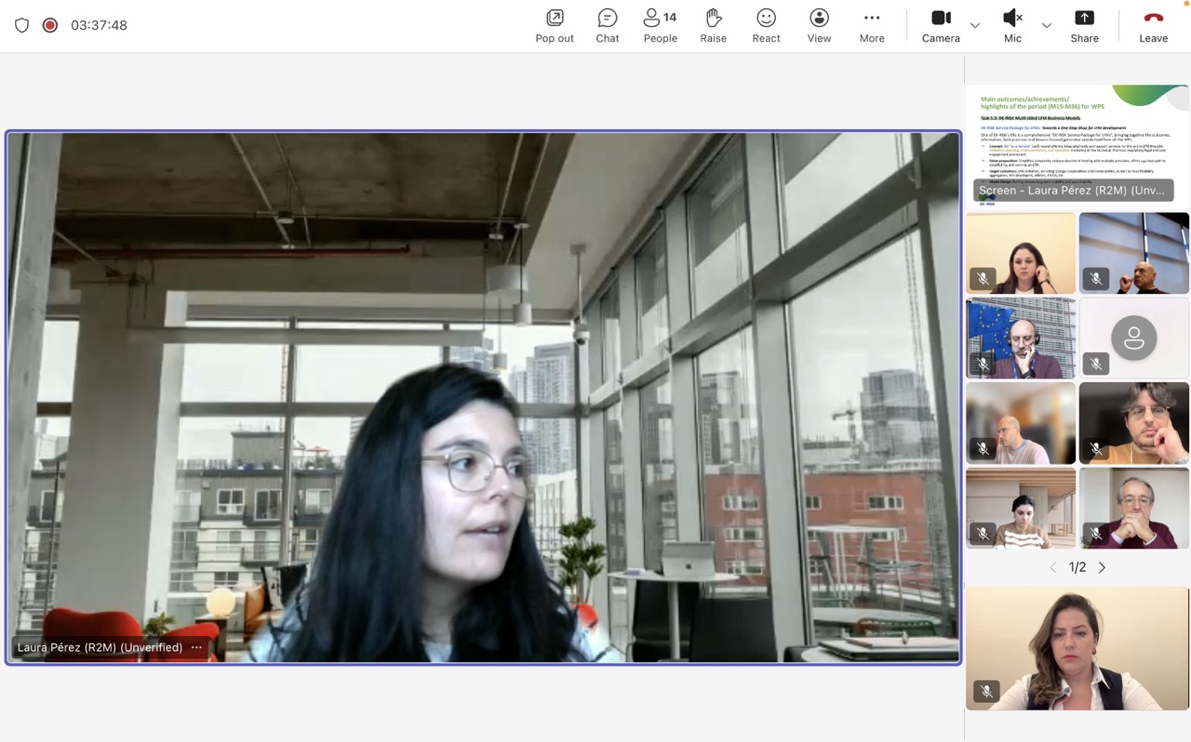Image resolution: width=1191 pixels, height=742 pixels.
Task: Leave the meeting
Action: pyautogui.click(x=1153, y=25)
